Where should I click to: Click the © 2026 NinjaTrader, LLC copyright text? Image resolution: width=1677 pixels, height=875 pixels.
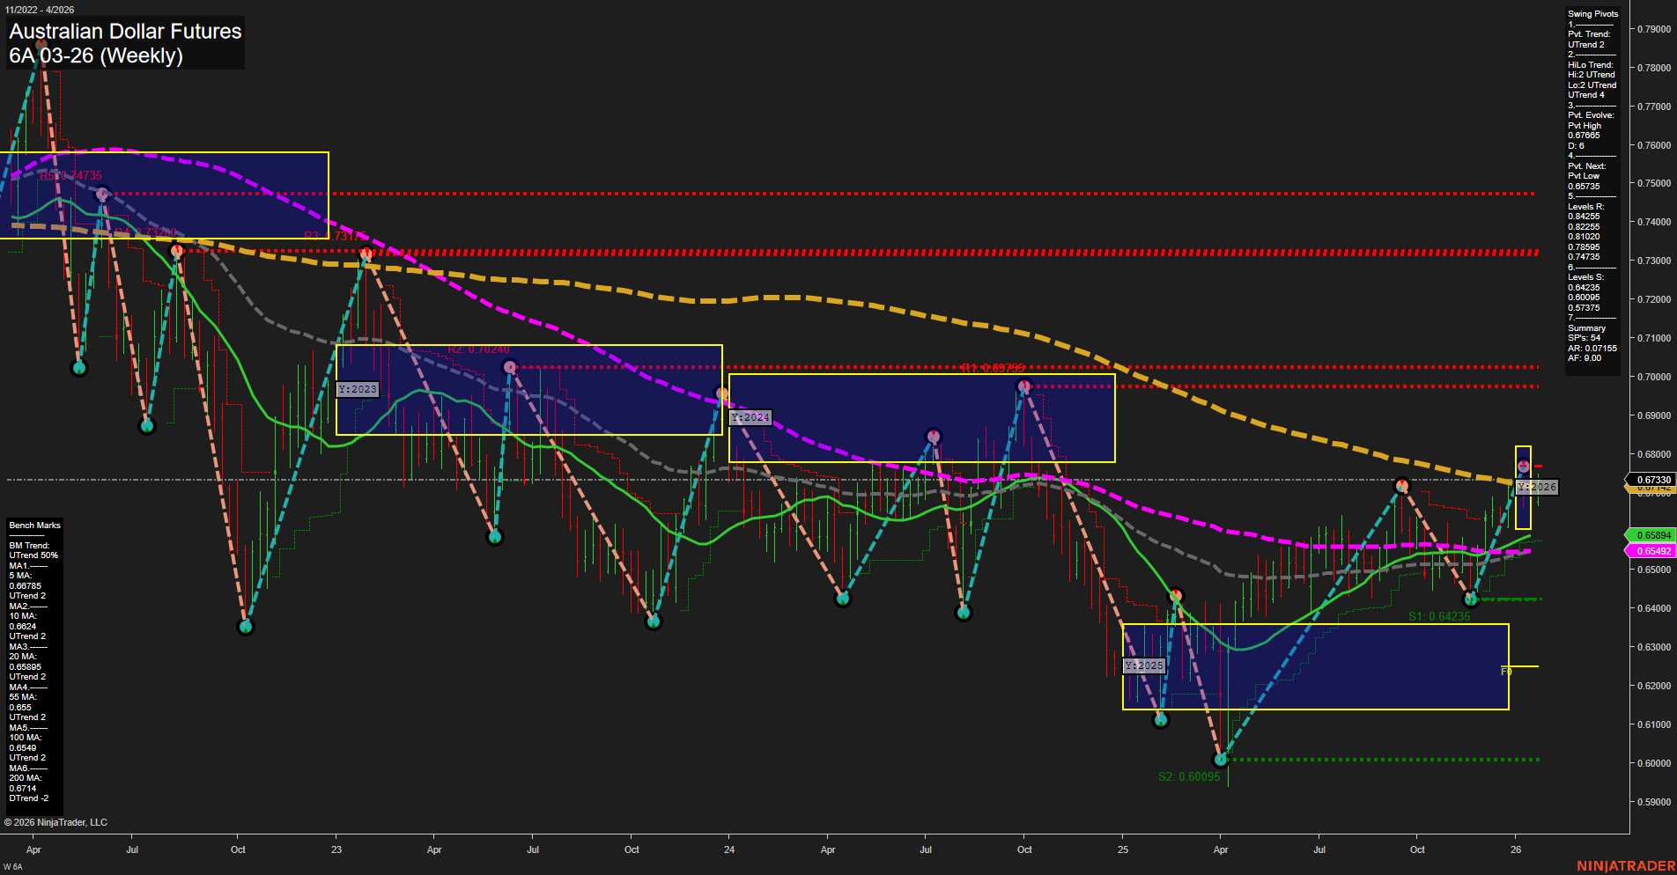click(x=56, y=821)
